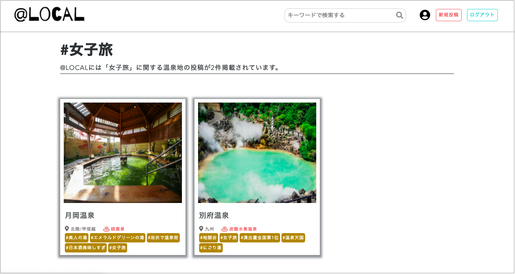Open the 新規投稿 button
The height and width of the screenshot is (274, 515).
[x=448, y=15]
